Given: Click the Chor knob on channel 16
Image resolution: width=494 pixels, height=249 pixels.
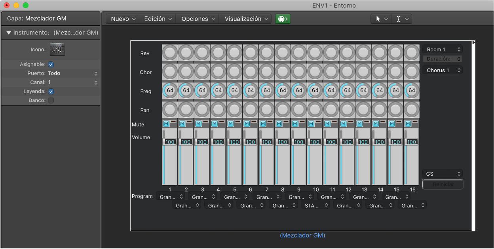Looking at the screenshot, I should click(412, 72).
